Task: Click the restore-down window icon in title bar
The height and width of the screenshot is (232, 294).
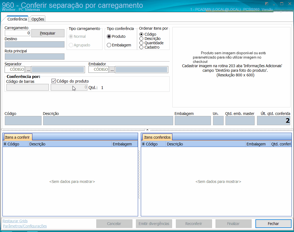Action: click(x=266, y=4)
